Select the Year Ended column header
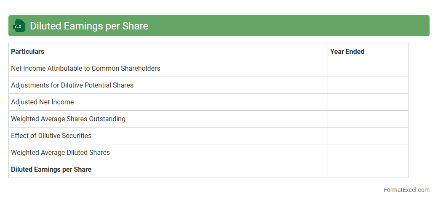 pos(347,52)
